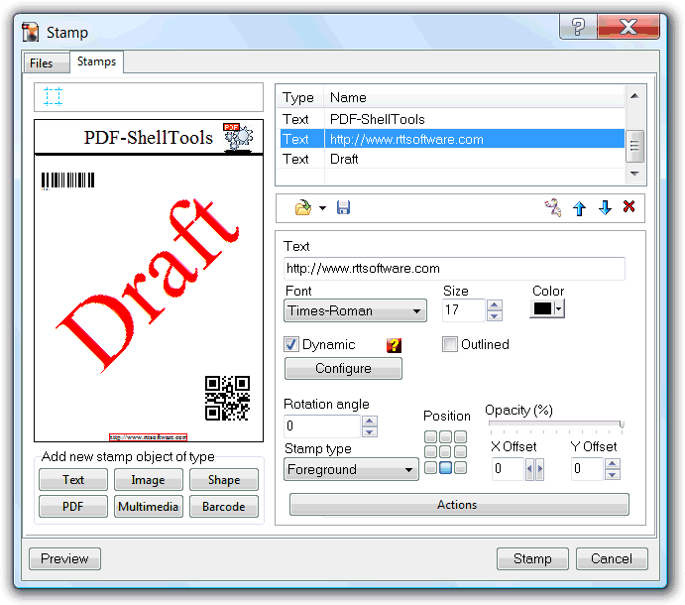
Task: Switch to the Files tab
Action: click(x=47, y=63)
